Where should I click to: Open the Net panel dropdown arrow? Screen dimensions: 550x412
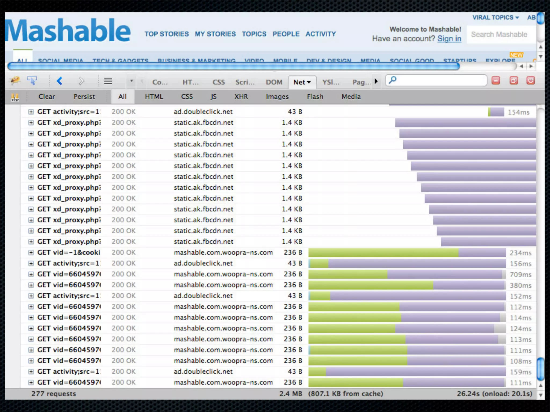[309, 82]
